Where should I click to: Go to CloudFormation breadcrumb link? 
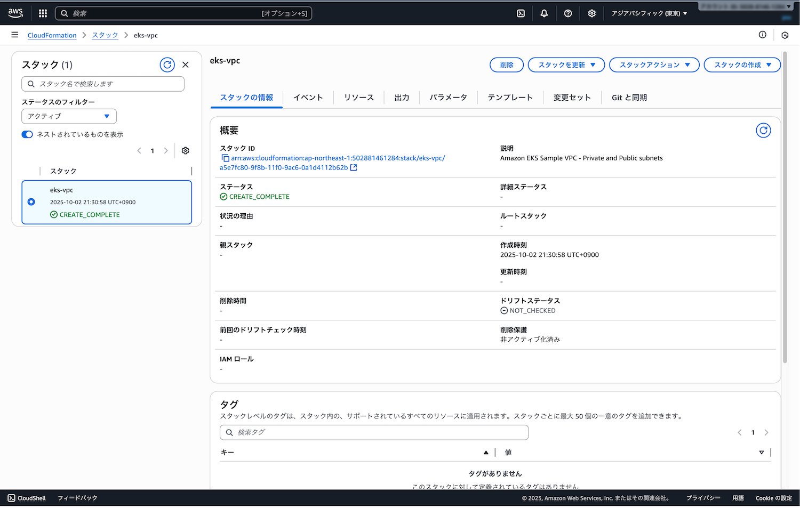pyautogui.click(x=52, y=35)
